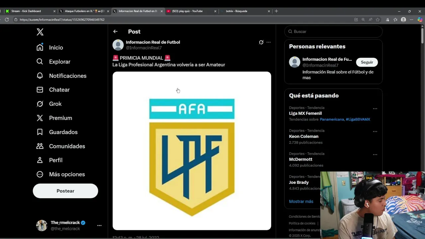Click the avatar under Personas relevantes
425x239 pixels.
click(x=295, y=62)
